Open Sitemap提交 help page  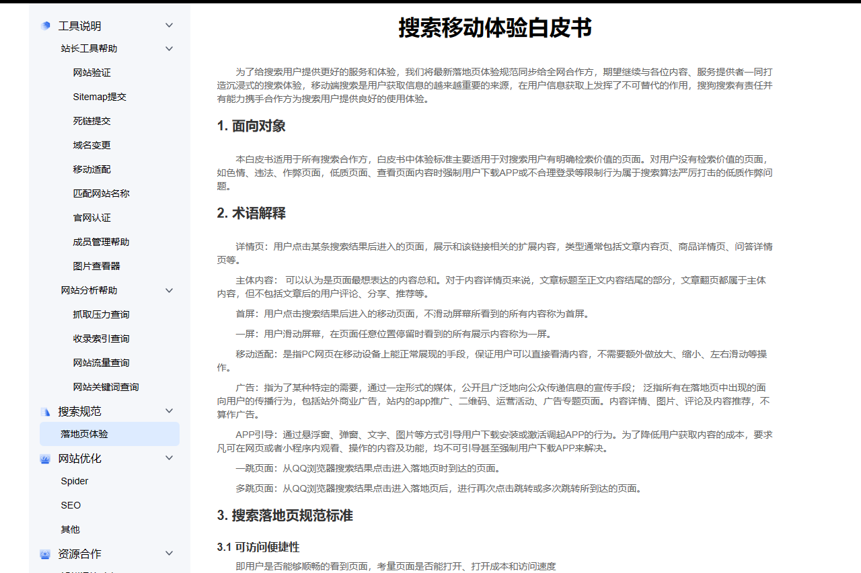[100, 97]
